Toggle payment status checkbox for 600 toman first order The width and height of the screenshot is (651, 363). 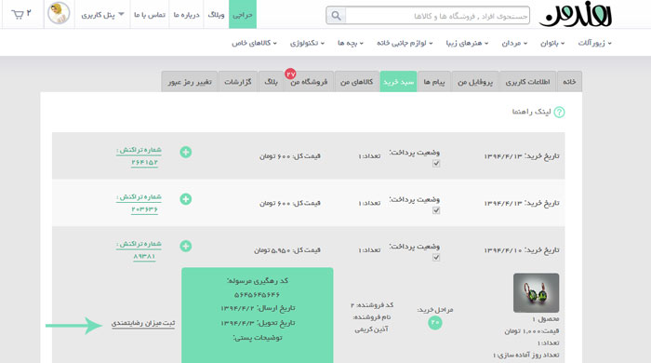[436, 163]
